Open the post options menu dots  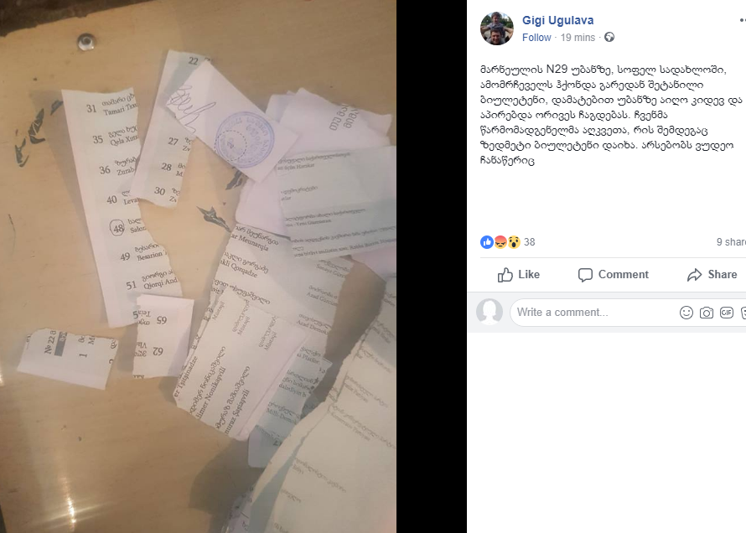(x=742, y=20)
